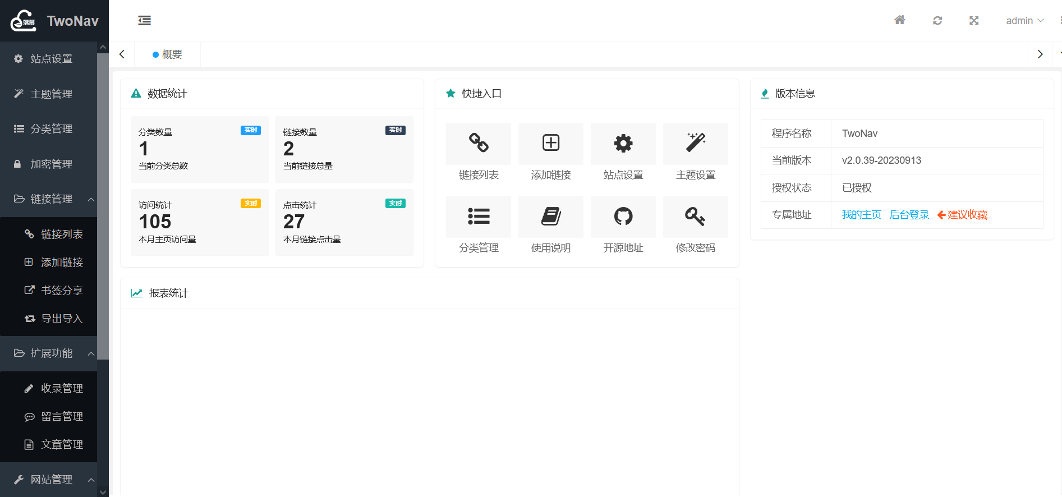
Task: Click the 链接数量 statistics card
Action: (344, 149)
